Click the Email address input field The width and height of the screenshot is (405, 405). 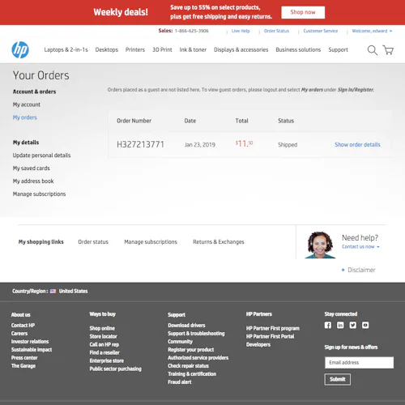359,363
